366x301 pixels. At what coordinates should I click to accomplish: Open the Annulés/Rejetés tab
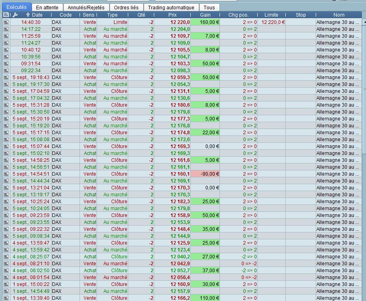pyautogui.click(x=86, y=7)
